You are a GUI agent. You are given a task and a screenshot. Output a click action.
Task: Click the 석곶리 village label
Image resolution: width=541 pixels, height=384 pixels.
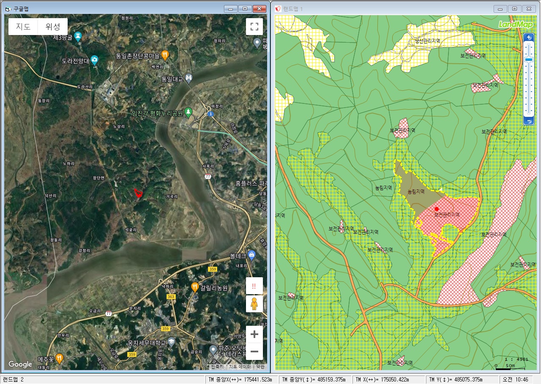(x=131, y=230)
